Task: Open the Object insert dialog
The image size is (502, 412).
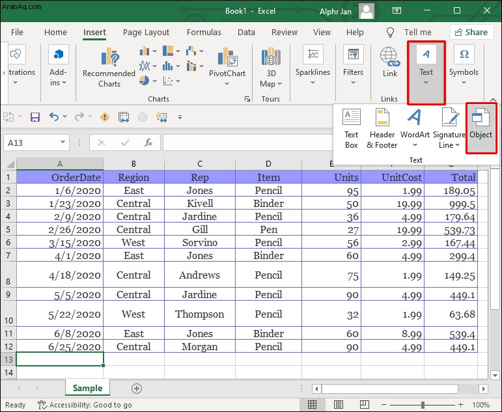Action: (481, 128)
